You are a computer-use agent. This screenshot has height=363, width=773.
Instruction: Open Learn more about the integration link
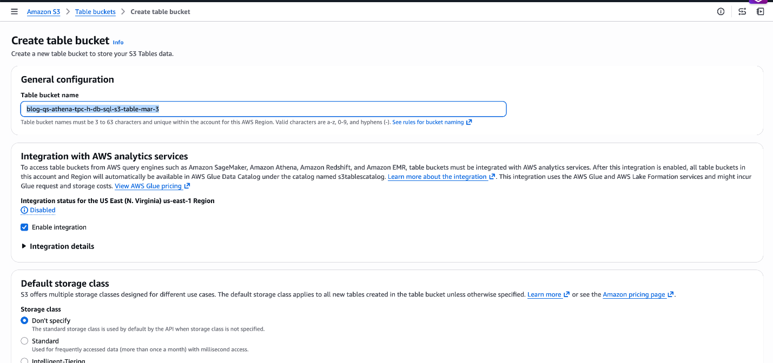(437, 177)
